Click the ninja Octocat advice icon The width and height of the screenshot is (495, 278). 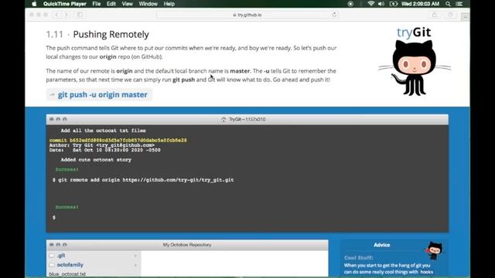[x=435, y=250]
